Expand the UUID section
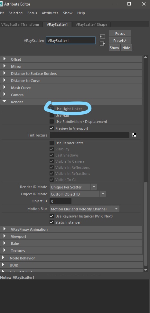 [71, 265]
